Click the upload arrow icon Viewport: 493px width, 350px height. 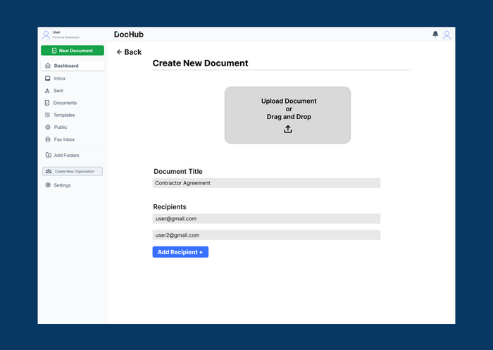287,129
